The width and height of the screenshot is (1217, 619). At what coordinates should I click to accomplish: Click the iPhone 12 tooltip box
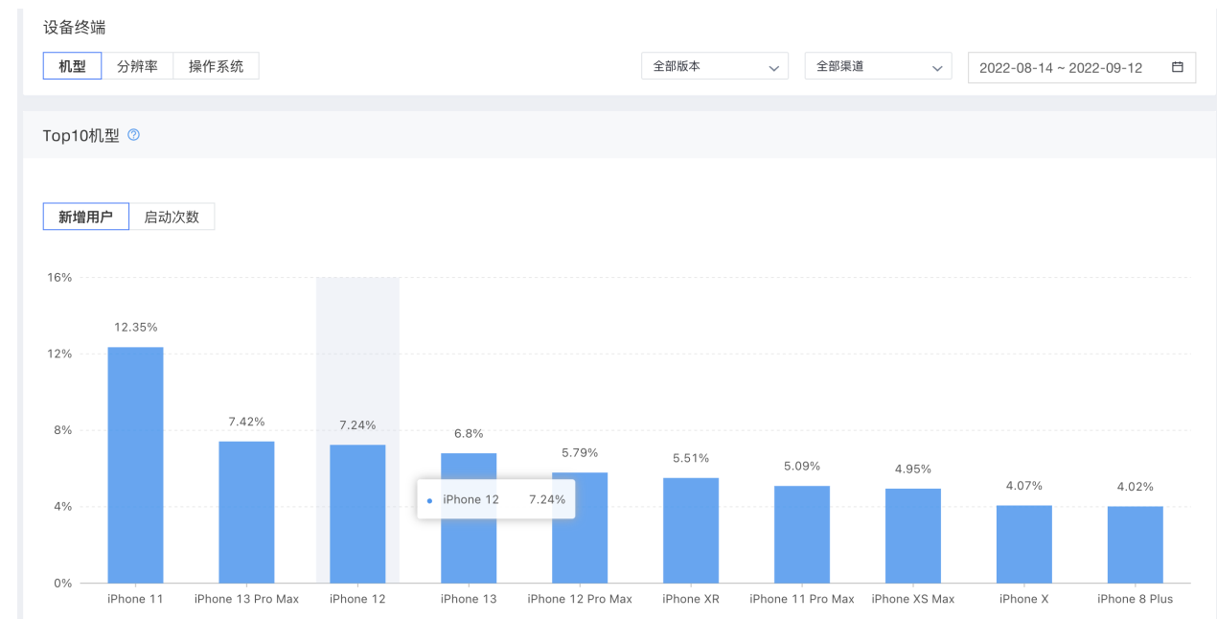pos(495,499)
